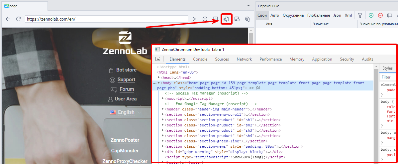Click the plus-circle icon in browser toolbar
The height and width of the screenshot is (164, 398).
pos(205,19)
